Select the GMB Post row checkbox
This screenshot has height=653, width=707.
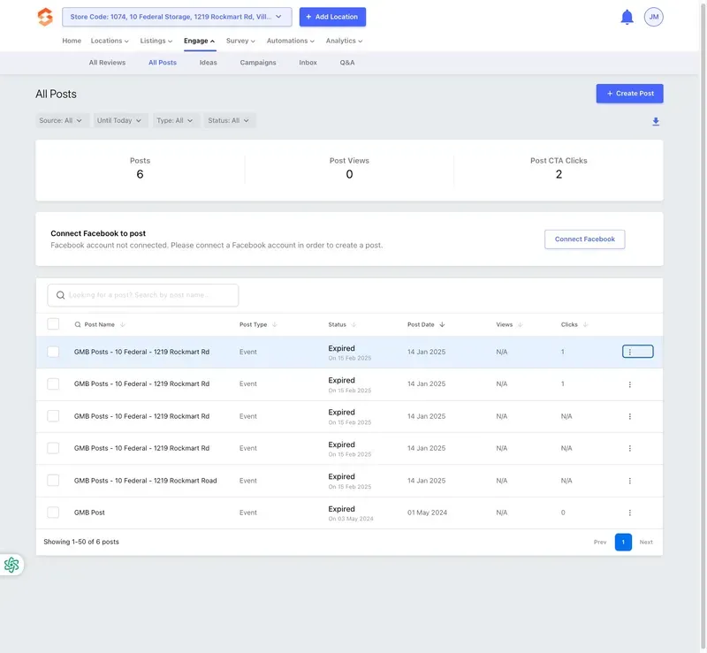[x=53, y=513]
